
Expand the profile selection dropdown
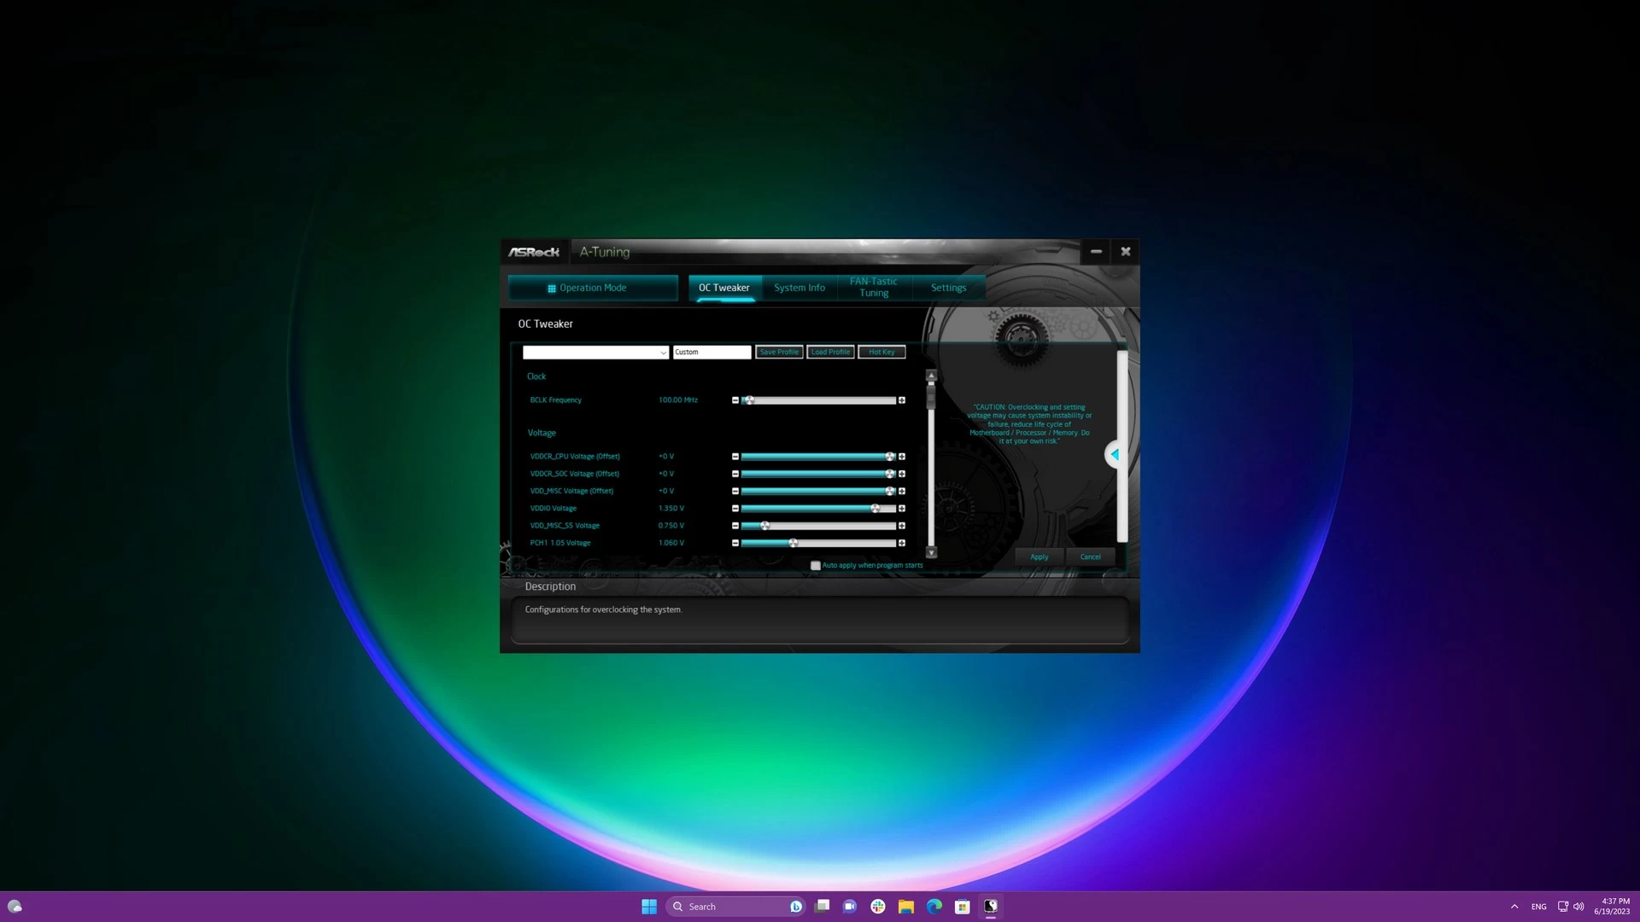[663, 353]
